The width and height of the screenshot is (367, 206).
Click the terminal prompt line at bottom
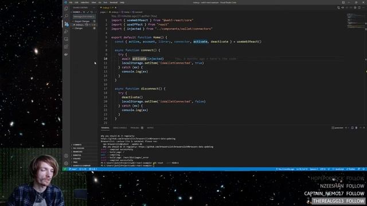(x=127, y=165)
